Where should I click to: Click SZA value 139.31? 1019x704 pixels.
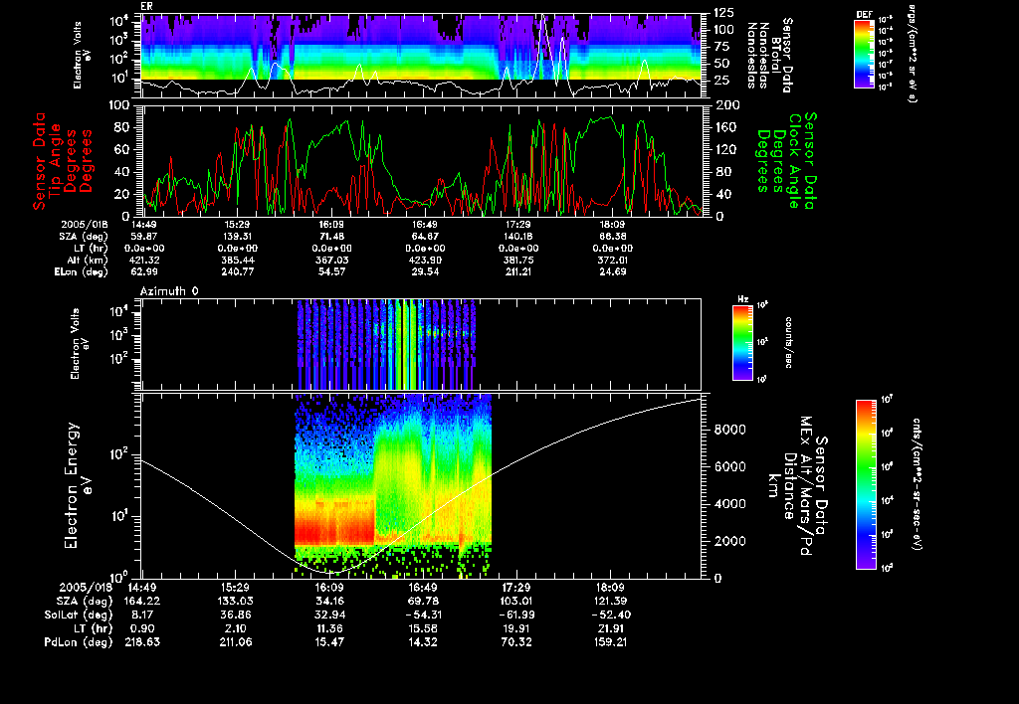(x=237, y=237)
